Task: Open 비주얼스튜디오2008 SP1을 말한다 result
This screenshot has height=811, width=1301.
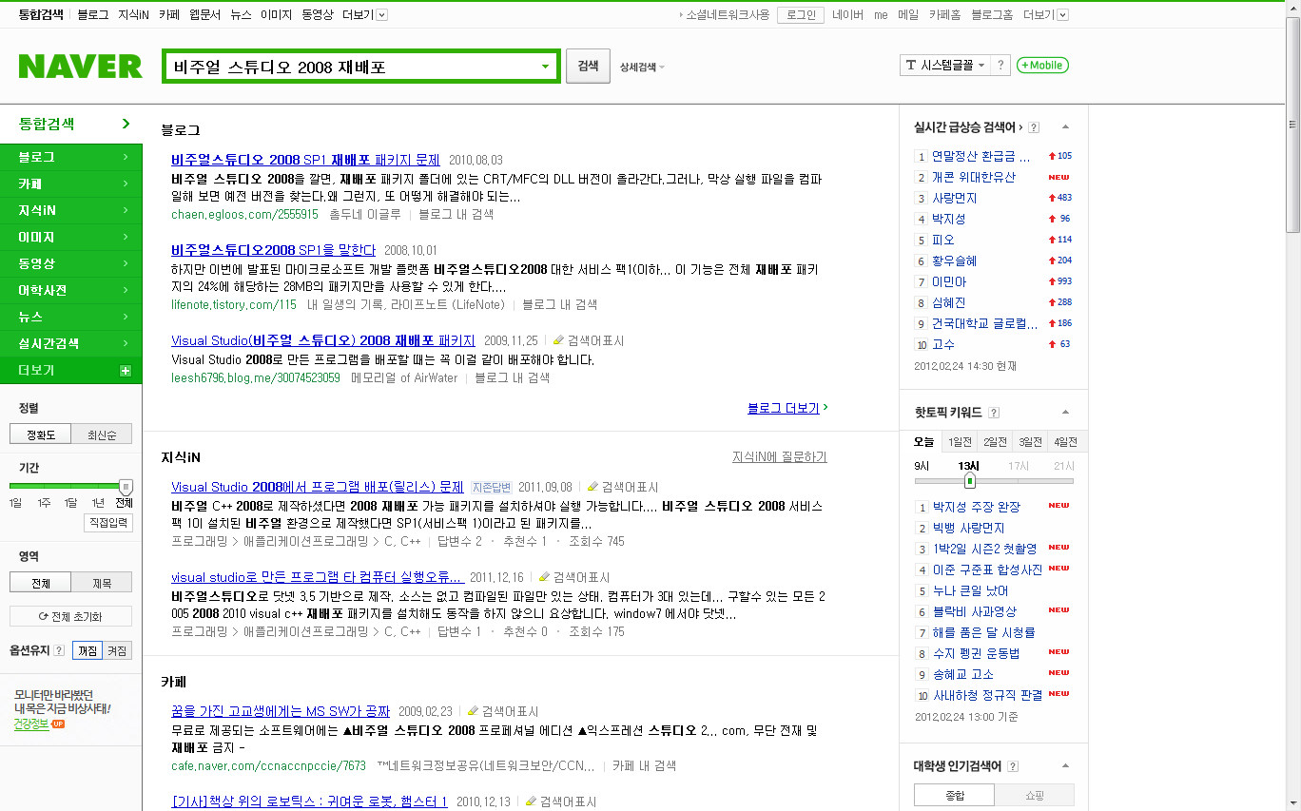Action: 274,250
